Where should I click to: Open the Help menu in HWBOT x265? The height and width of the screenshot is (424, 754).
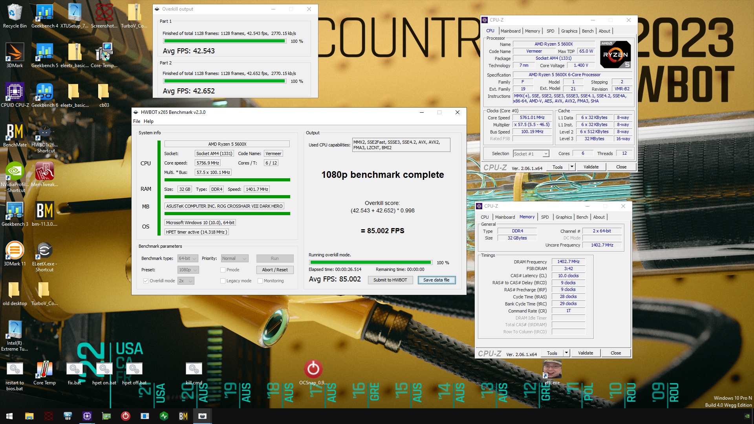click(148, 121)
